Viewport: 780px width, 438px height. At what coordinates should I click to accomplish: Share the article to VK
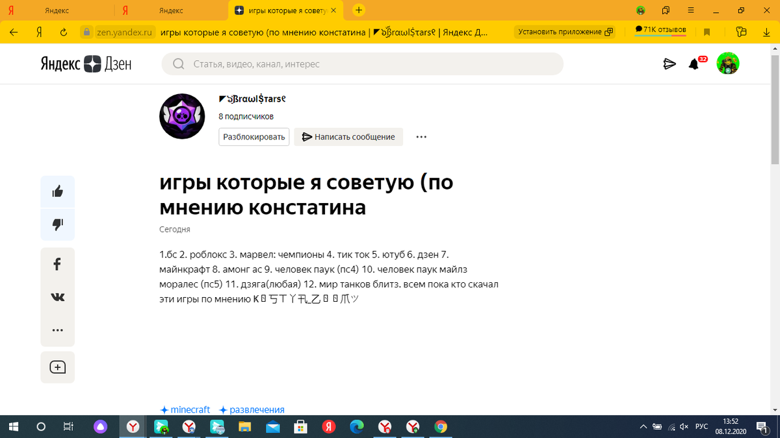pyautogui.click(x=57, y=297)
